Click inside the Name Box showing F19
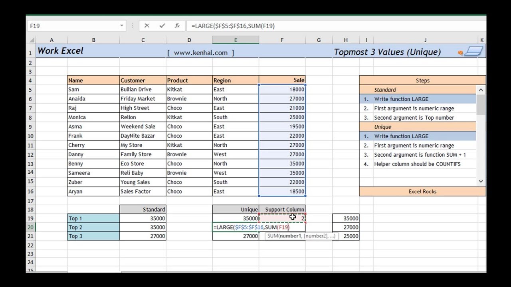Image resolution: width=511 pixels, height=287 pixels. click(x=73, y=26)
